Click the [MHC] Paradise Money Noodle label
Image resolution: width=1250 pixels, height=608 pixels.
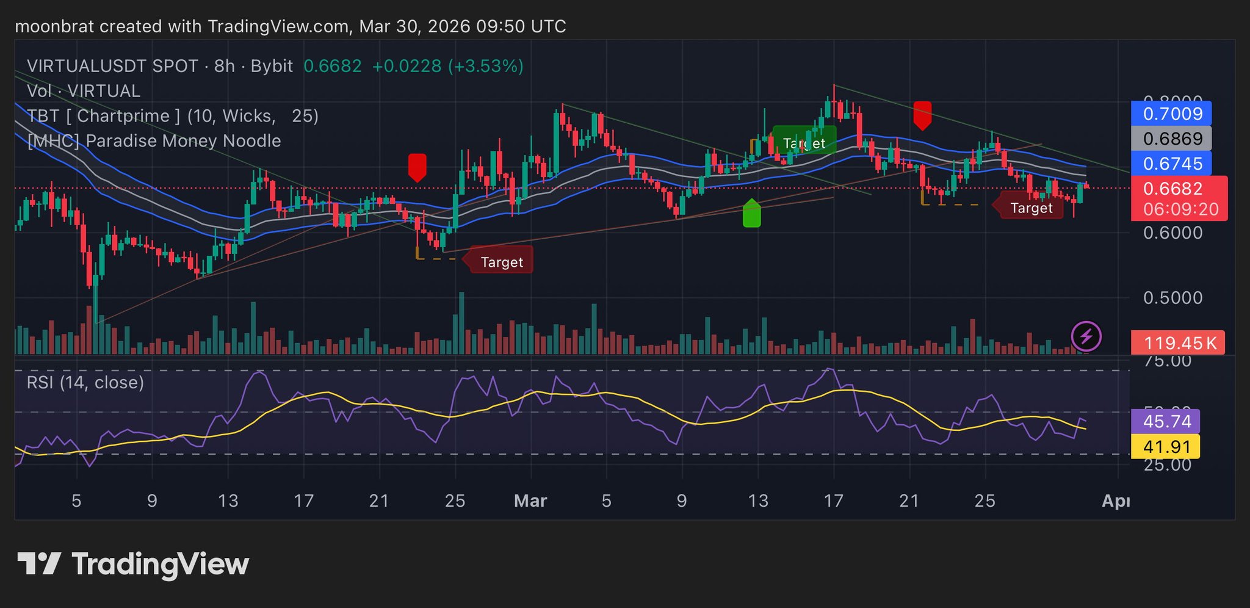click(x=154, y=141)
